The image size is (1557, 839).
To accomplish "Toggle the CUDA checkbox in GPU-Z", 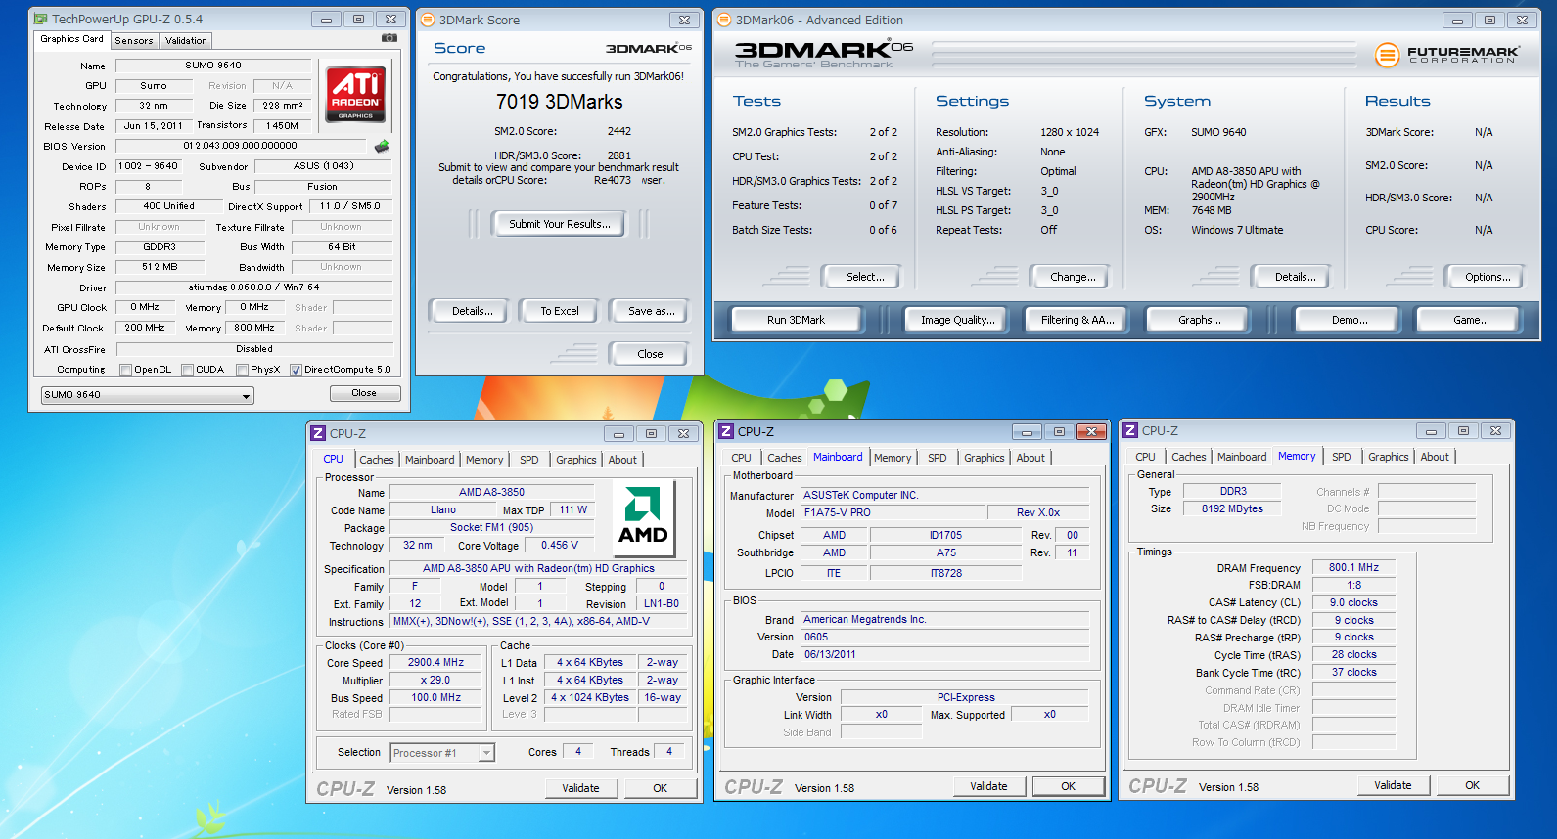I will (x=187, y=370).
